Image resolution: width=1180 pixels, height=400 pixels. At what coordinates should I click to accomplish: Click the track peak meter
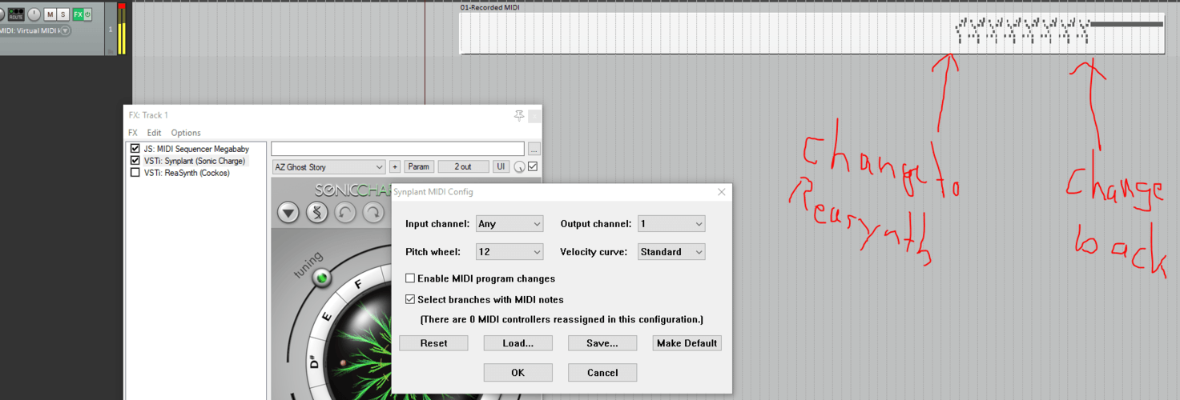pos(122,29)
